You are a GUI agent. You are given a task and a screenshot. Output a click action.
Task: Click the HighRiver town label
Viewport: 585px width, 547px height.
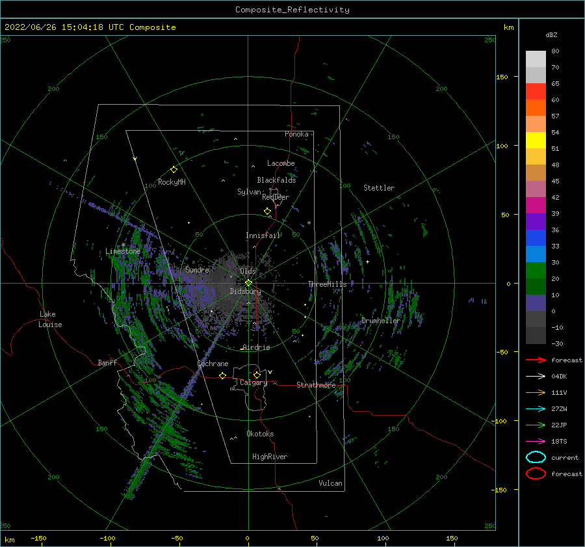point(270,457)
